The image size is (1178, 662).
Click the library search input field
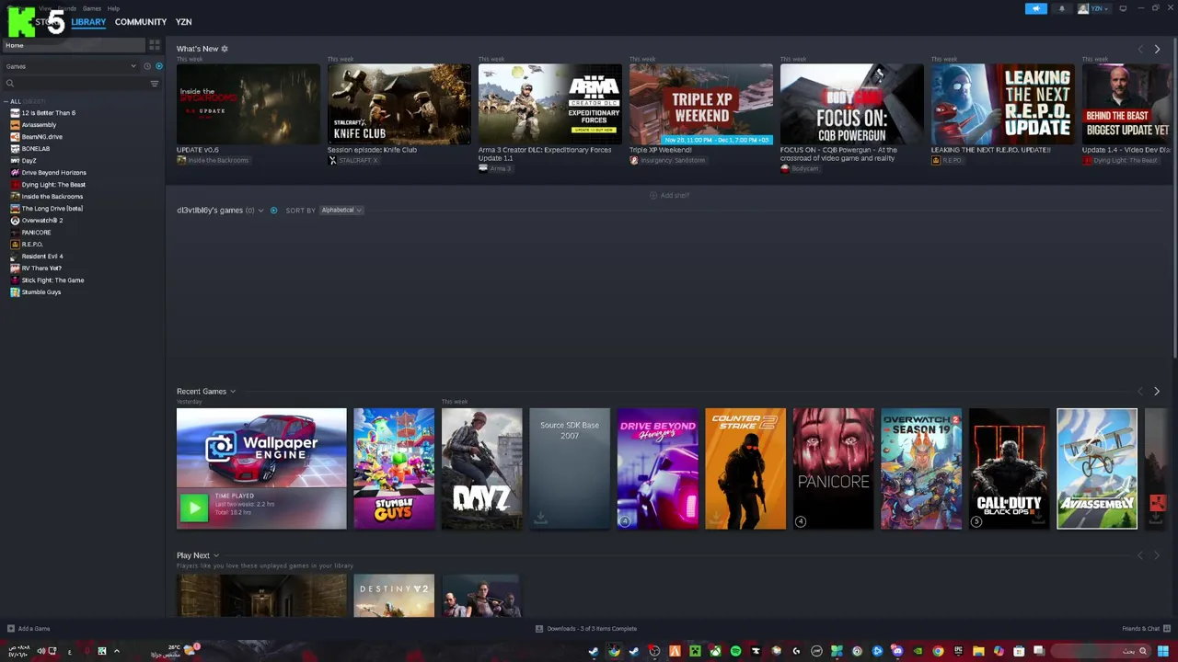pyautogui.click(x=81, y=84)
